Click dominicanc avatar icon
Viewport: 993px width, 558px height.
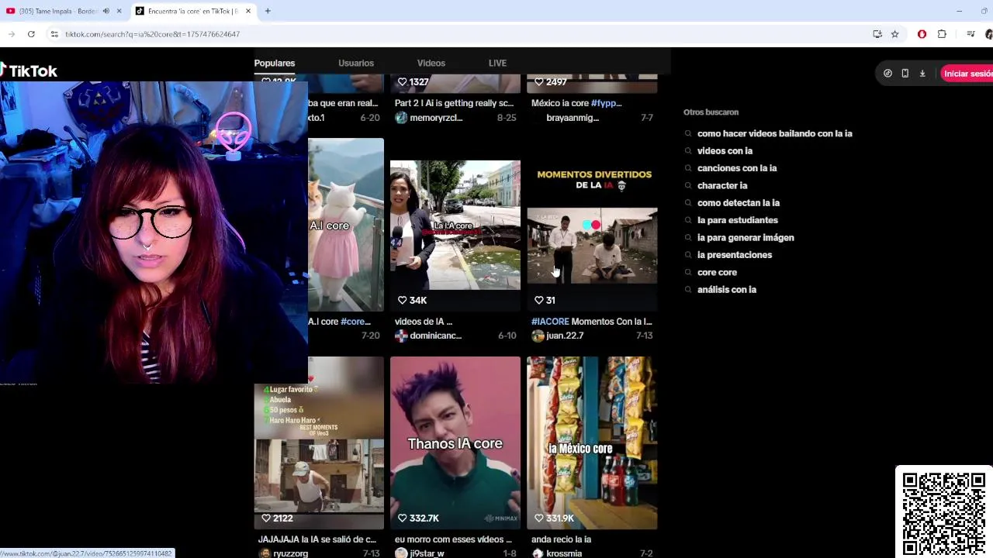click(401, 336)
